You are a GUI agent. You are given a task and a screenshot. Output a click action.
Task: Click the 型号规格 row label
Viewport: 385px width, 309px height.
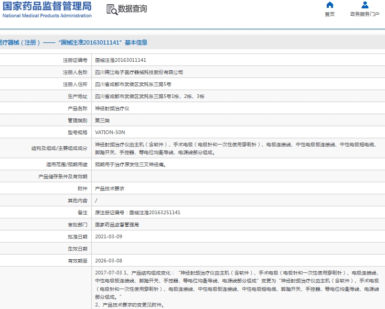tap(78, 133)
